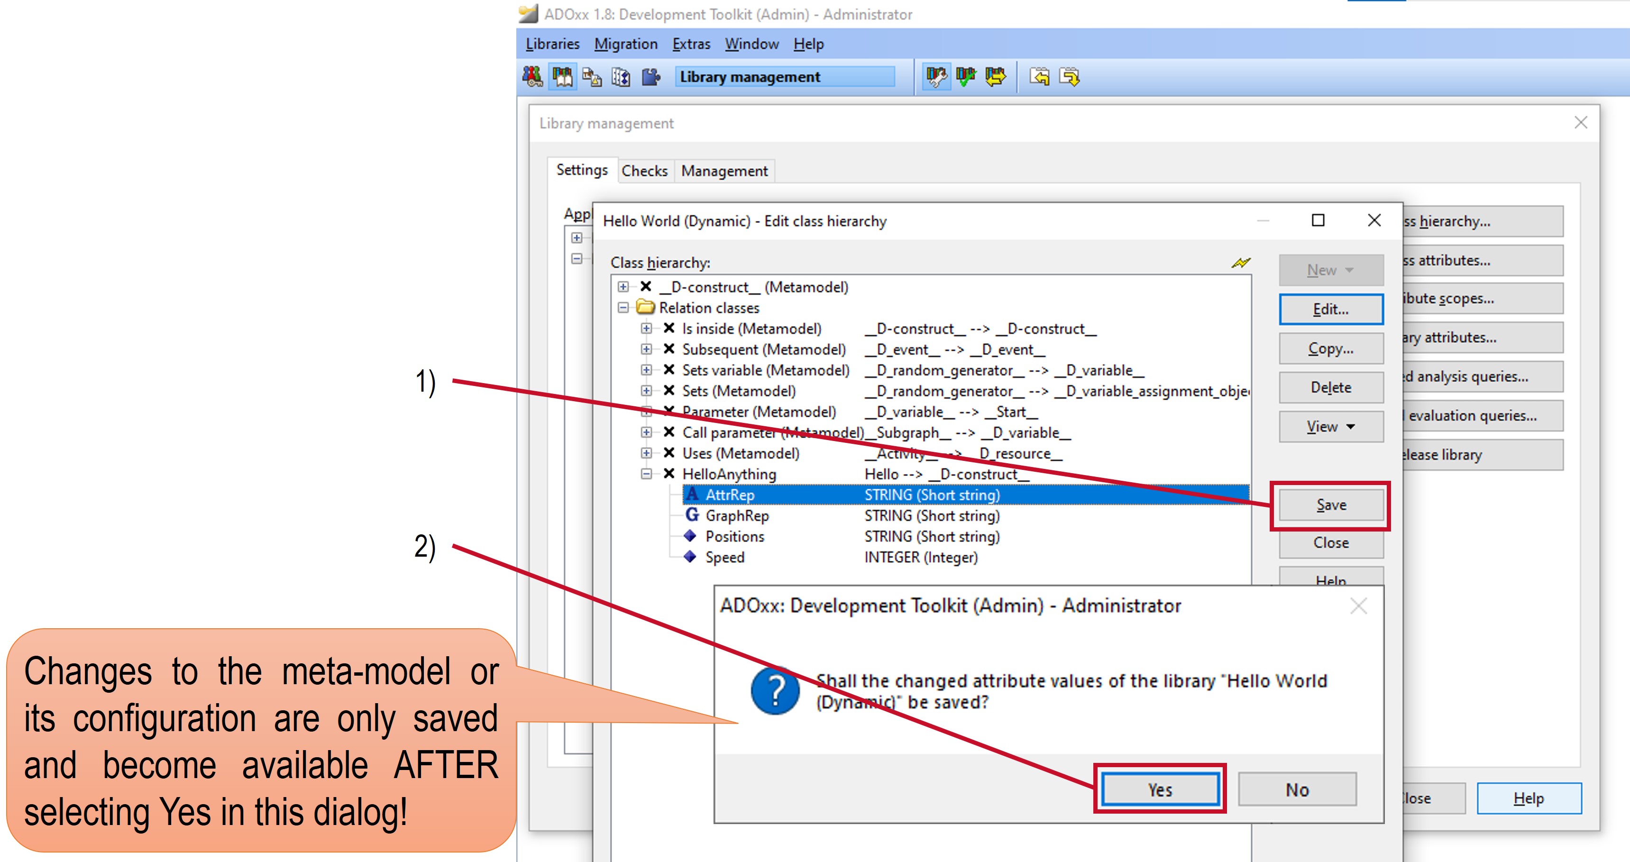Screen dimensions: 1630x862
Task: Click Yes to save changed attribute values
Action: pyautogui.click(x=1160, y=789)
